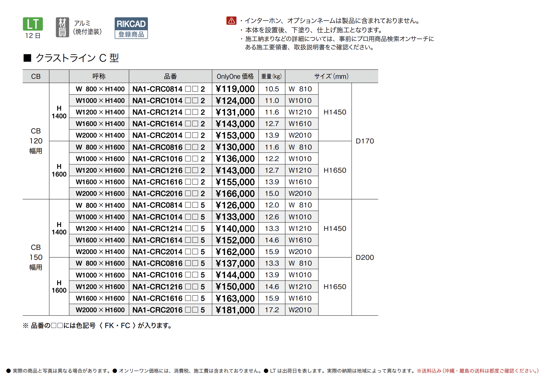Click the price ¥124,000
This screenshot has height=382, width=547.
(235, 101)
